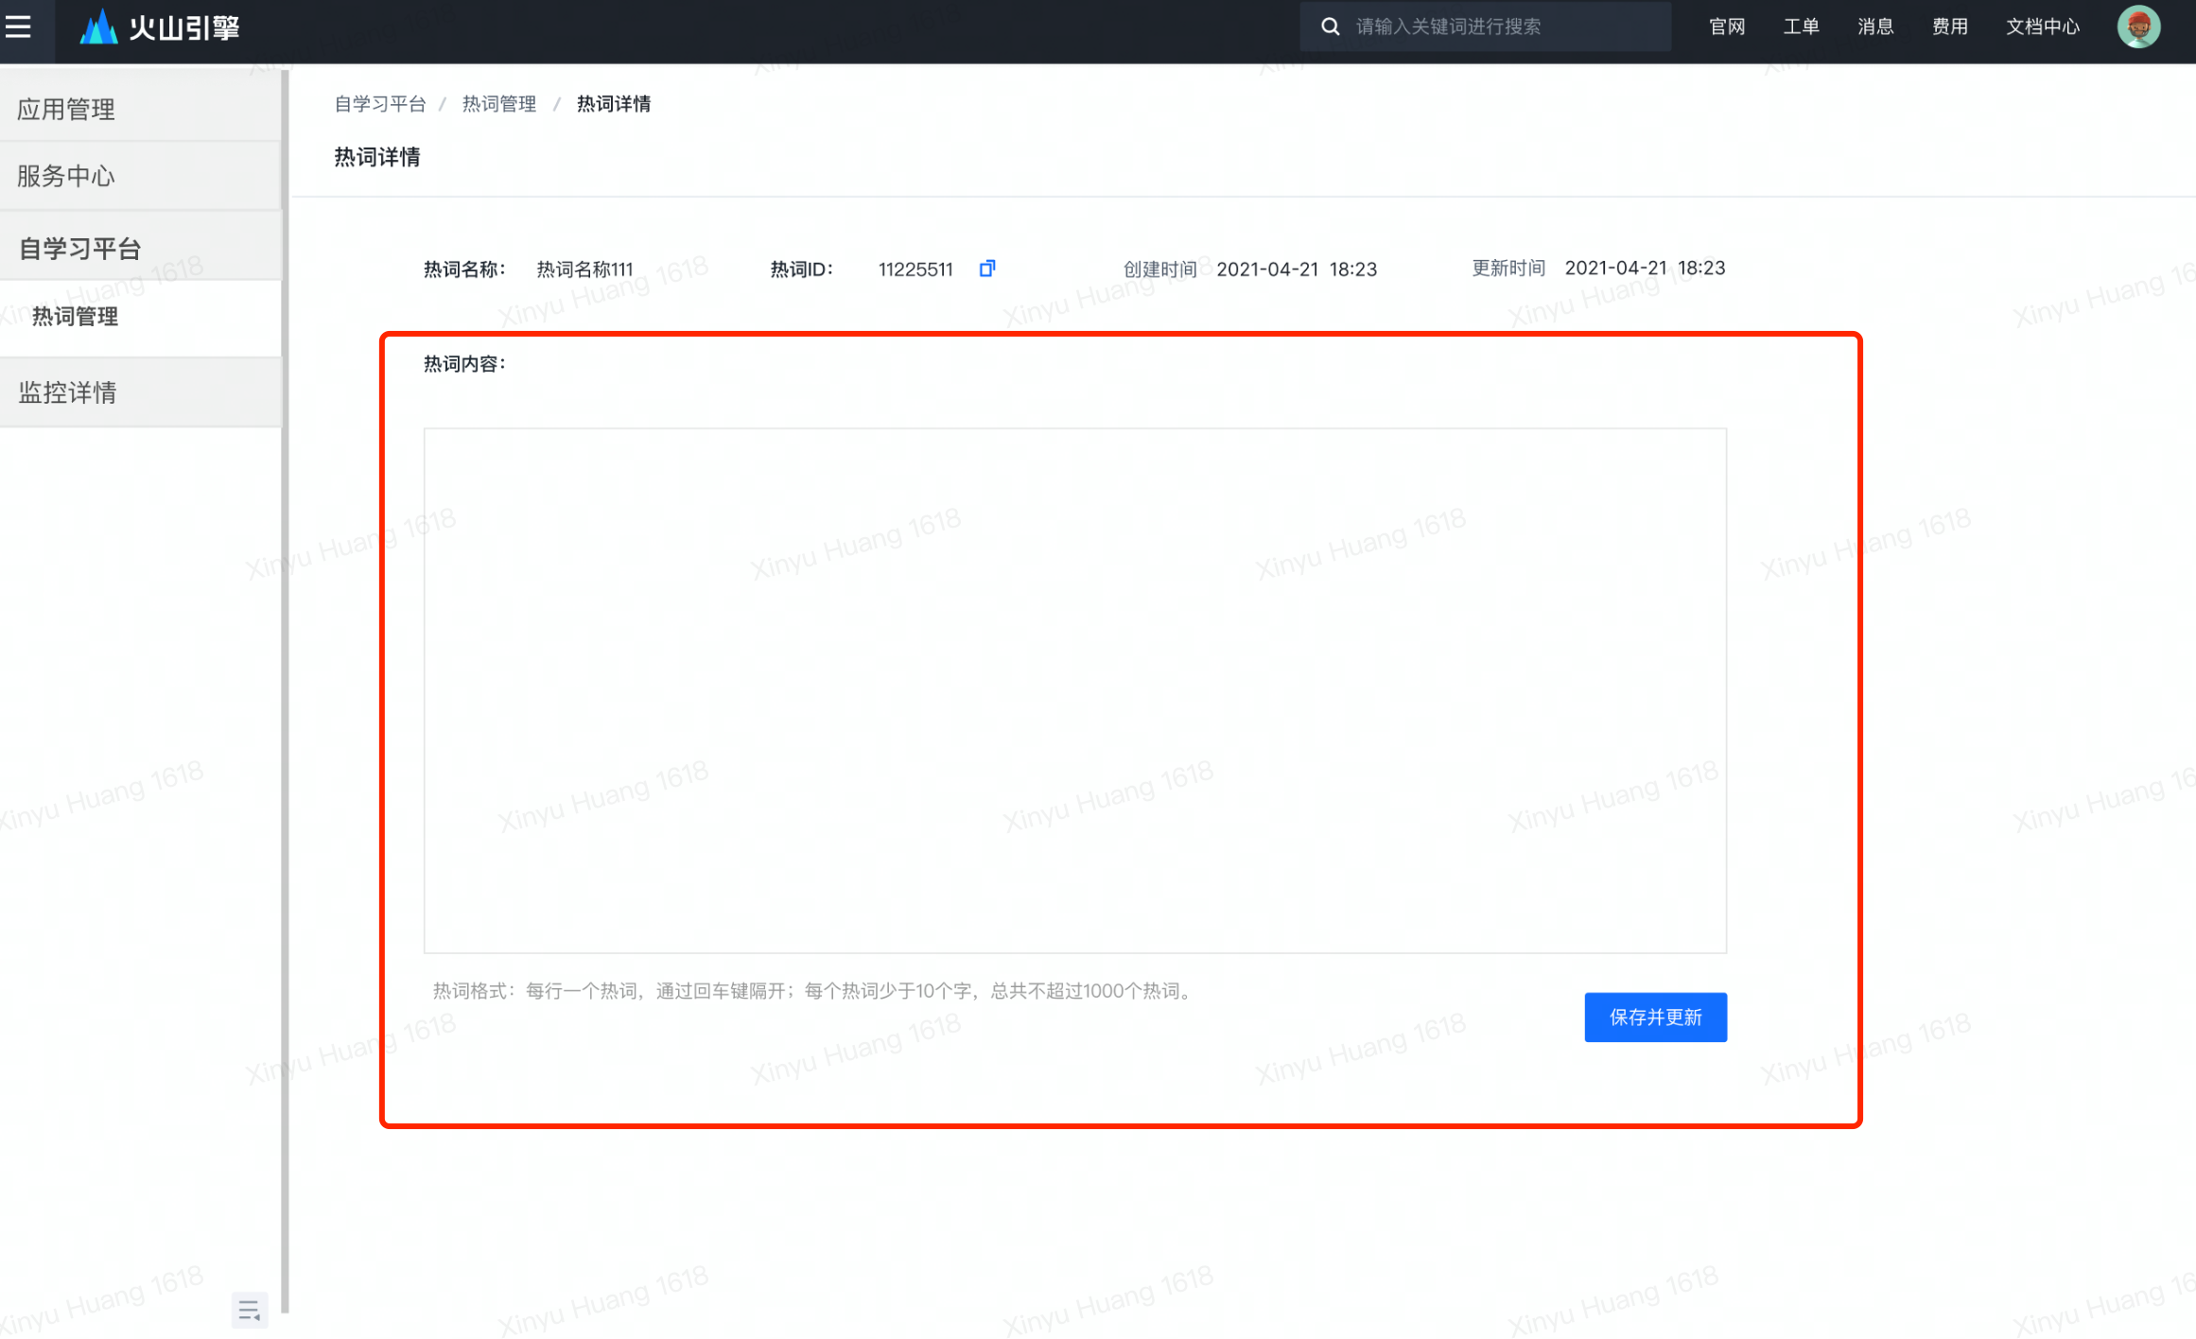
Task: Open 消息 notifications
Action: (x=1875, y=26)
